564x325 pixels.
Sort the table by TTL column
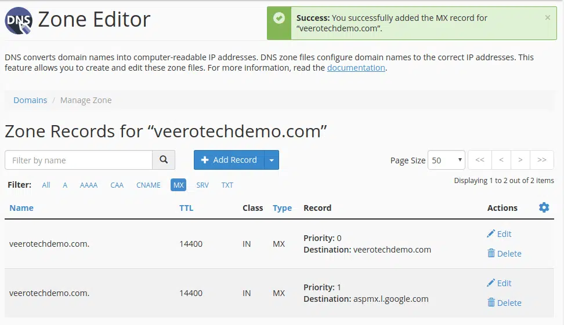click(x=186, y=208)
